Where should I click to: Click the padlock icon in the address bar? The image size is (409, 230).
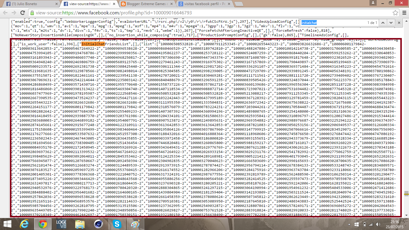[x=32, y=13]
